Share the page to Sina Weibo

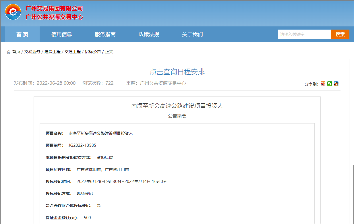(x=323, y=84)
